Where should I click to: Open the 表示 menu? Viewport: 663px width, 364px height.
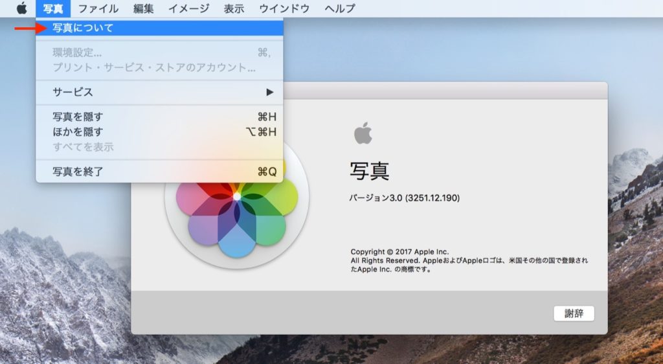click(x=234, y=8)
